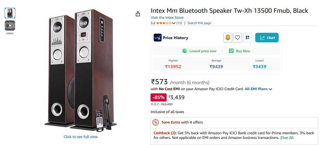Select the first speaker image thumbnail
This screenshot has height=145, width=325.
(x=10, y=13)
